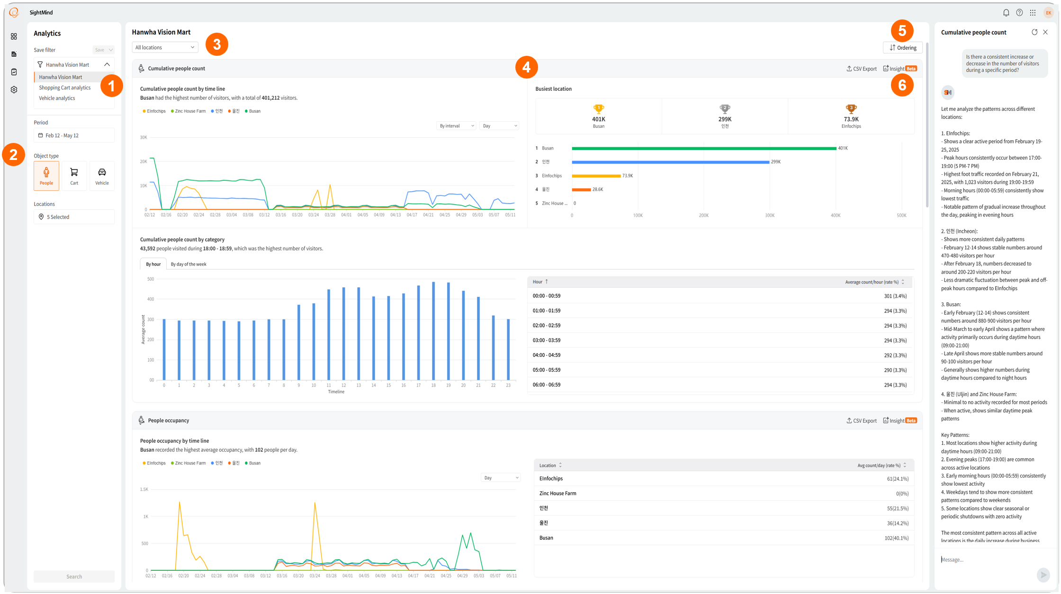Click the location pin icon in Locations field

(x=41, y=217)
